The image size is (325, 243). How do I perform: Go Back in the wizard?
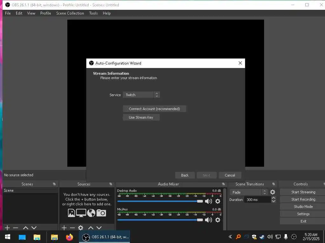coord(185,175)
